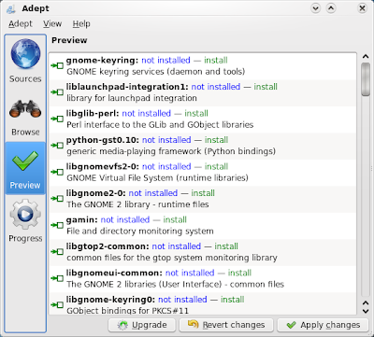
Task: Click the install icon beside libgnome2-0
Action: (x=57, y=199)
